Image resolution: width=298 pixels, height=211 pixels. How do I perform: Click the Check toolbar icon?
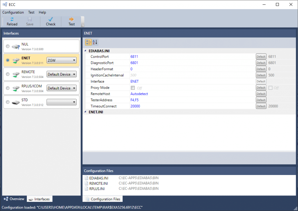pyautogui.click(x=50, y=19)
